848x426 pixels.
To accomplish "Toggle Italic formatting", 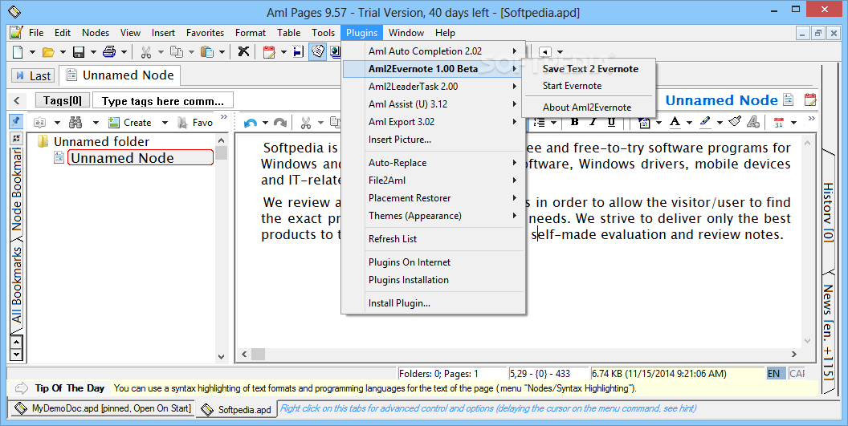I will 593,122.
